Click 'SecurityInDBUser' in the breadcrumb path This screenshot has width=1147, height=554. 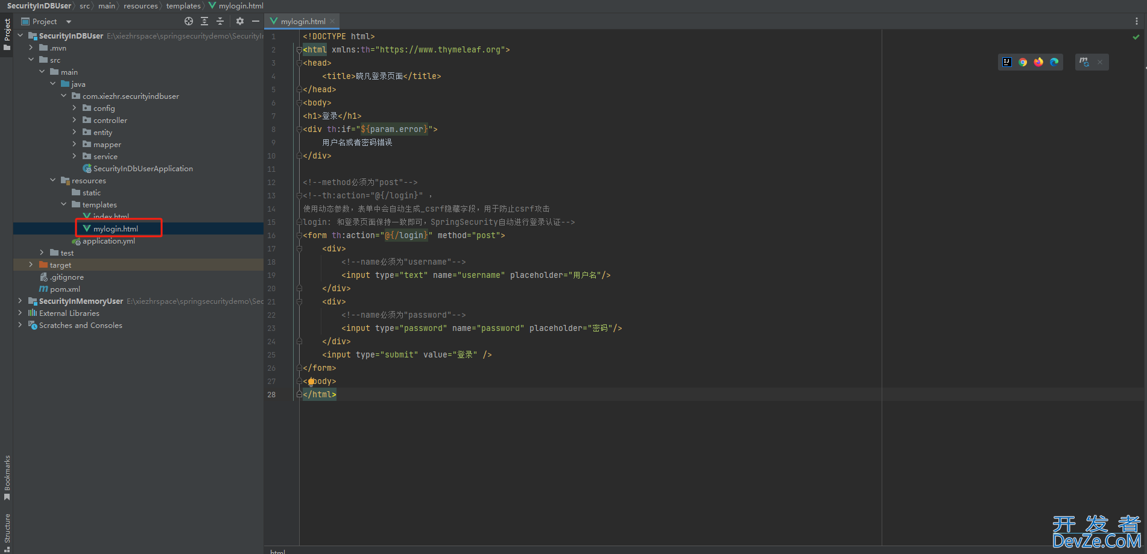tap(39, 6)
